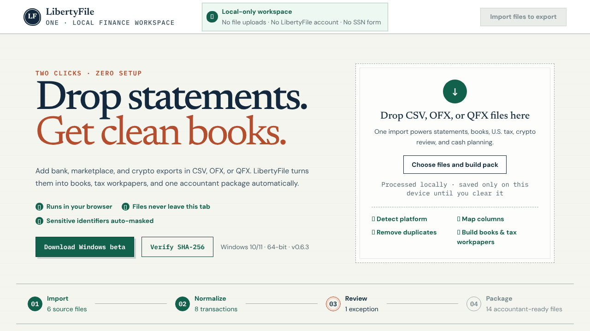Click Import files to export button

(523, 17)
